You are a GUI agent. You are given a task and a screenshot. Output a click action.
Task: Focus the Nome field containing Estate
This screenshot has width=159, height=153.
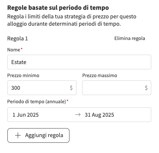point(79,62)
